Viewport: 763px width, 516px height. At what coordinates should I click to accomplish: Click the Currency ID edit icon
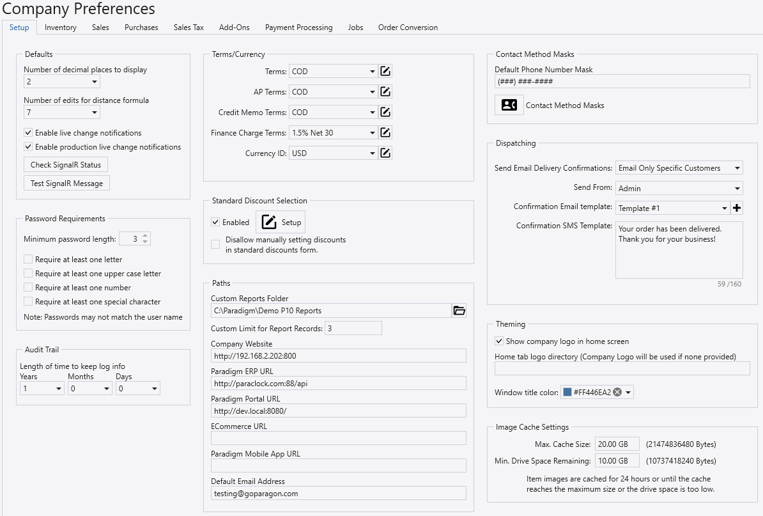pos(385,153)
